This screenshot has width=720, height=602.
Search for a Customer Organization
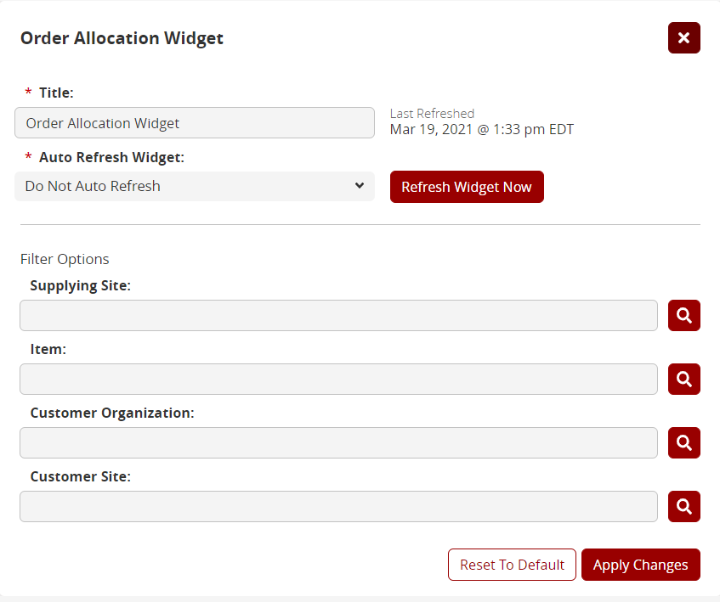(x=683, y=443)
